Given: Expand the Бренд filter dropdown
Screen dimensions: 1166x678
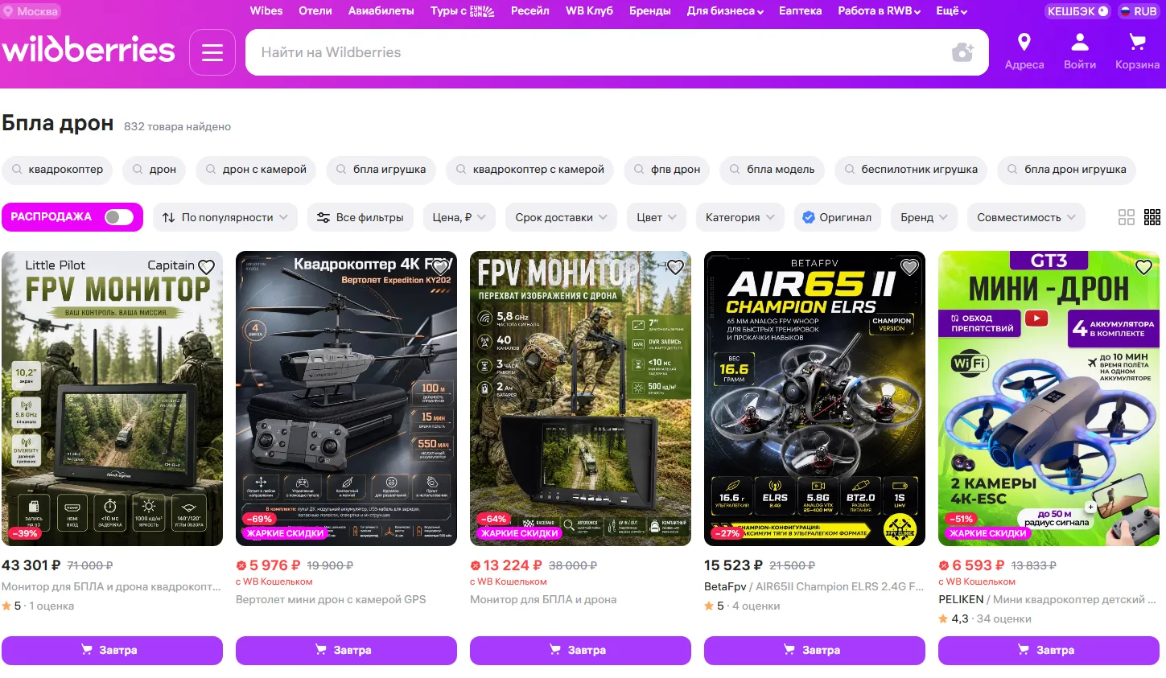Looking at the screenshot, I should (x=925, y=217).
